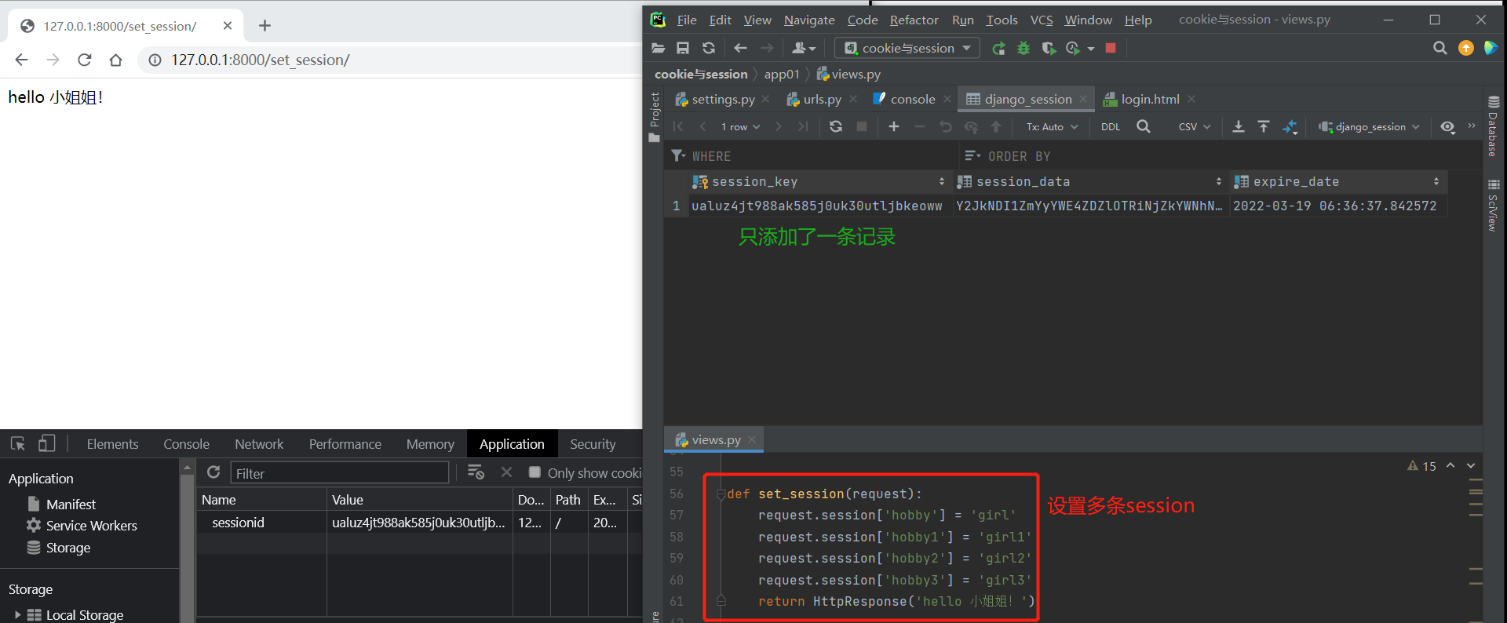Click Chrome reload page icon
Screen dimensions: 1507x623
[x=85, y=60]
